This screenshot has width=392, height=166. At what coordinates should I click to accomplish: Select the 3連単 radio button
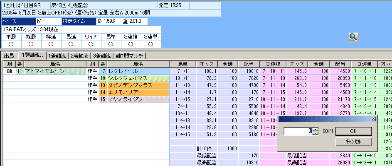click(x=150, y=44)
